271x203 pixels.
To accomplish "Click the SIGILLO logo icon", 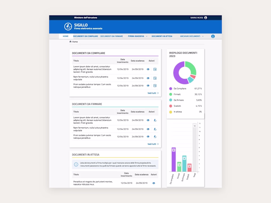I will 68,27.
